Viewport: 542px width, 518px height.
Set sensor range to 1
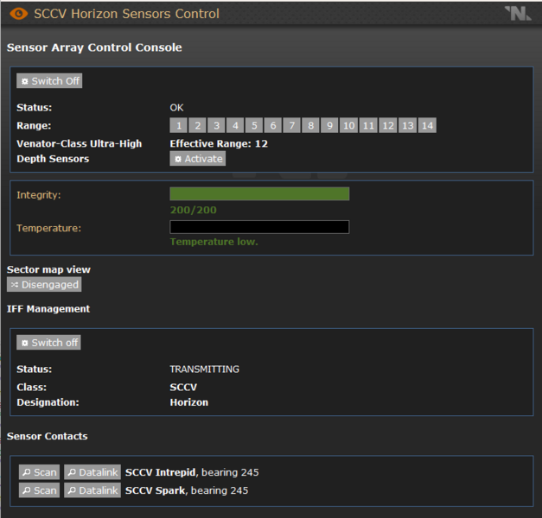click(x=178, y=126)
